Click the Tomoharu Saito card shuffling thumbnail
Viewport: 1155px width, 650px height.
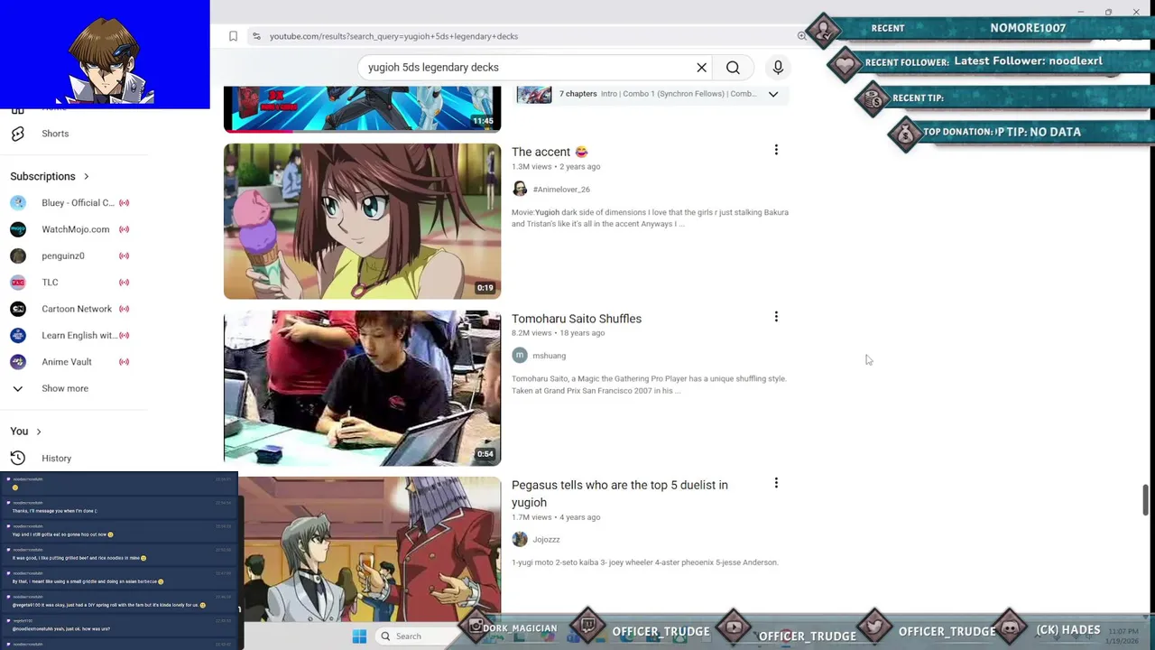pyautogui.click(x=362, y=388)
